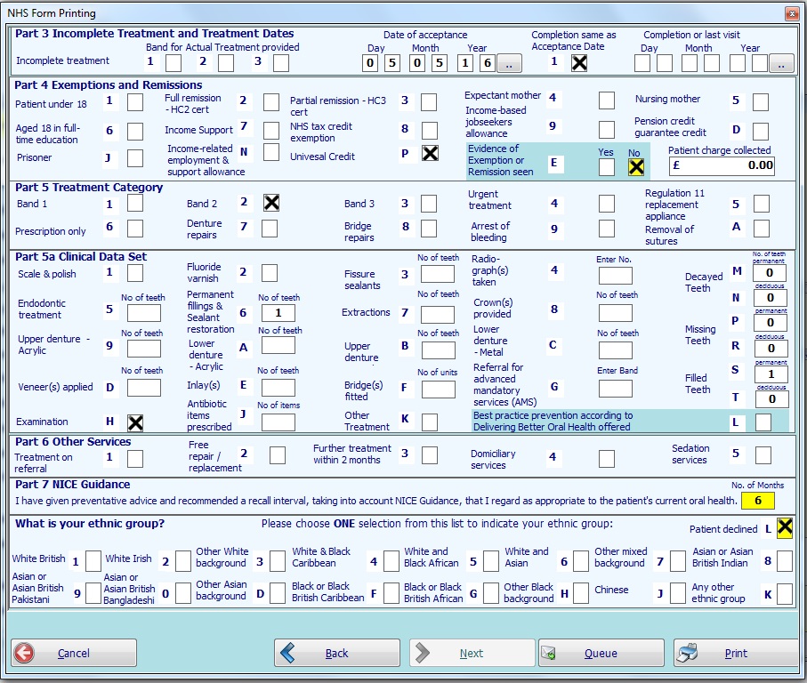Click the blue Back chevron icon
This screenshot has width=807, height=683.
click(x=288, y=653)
